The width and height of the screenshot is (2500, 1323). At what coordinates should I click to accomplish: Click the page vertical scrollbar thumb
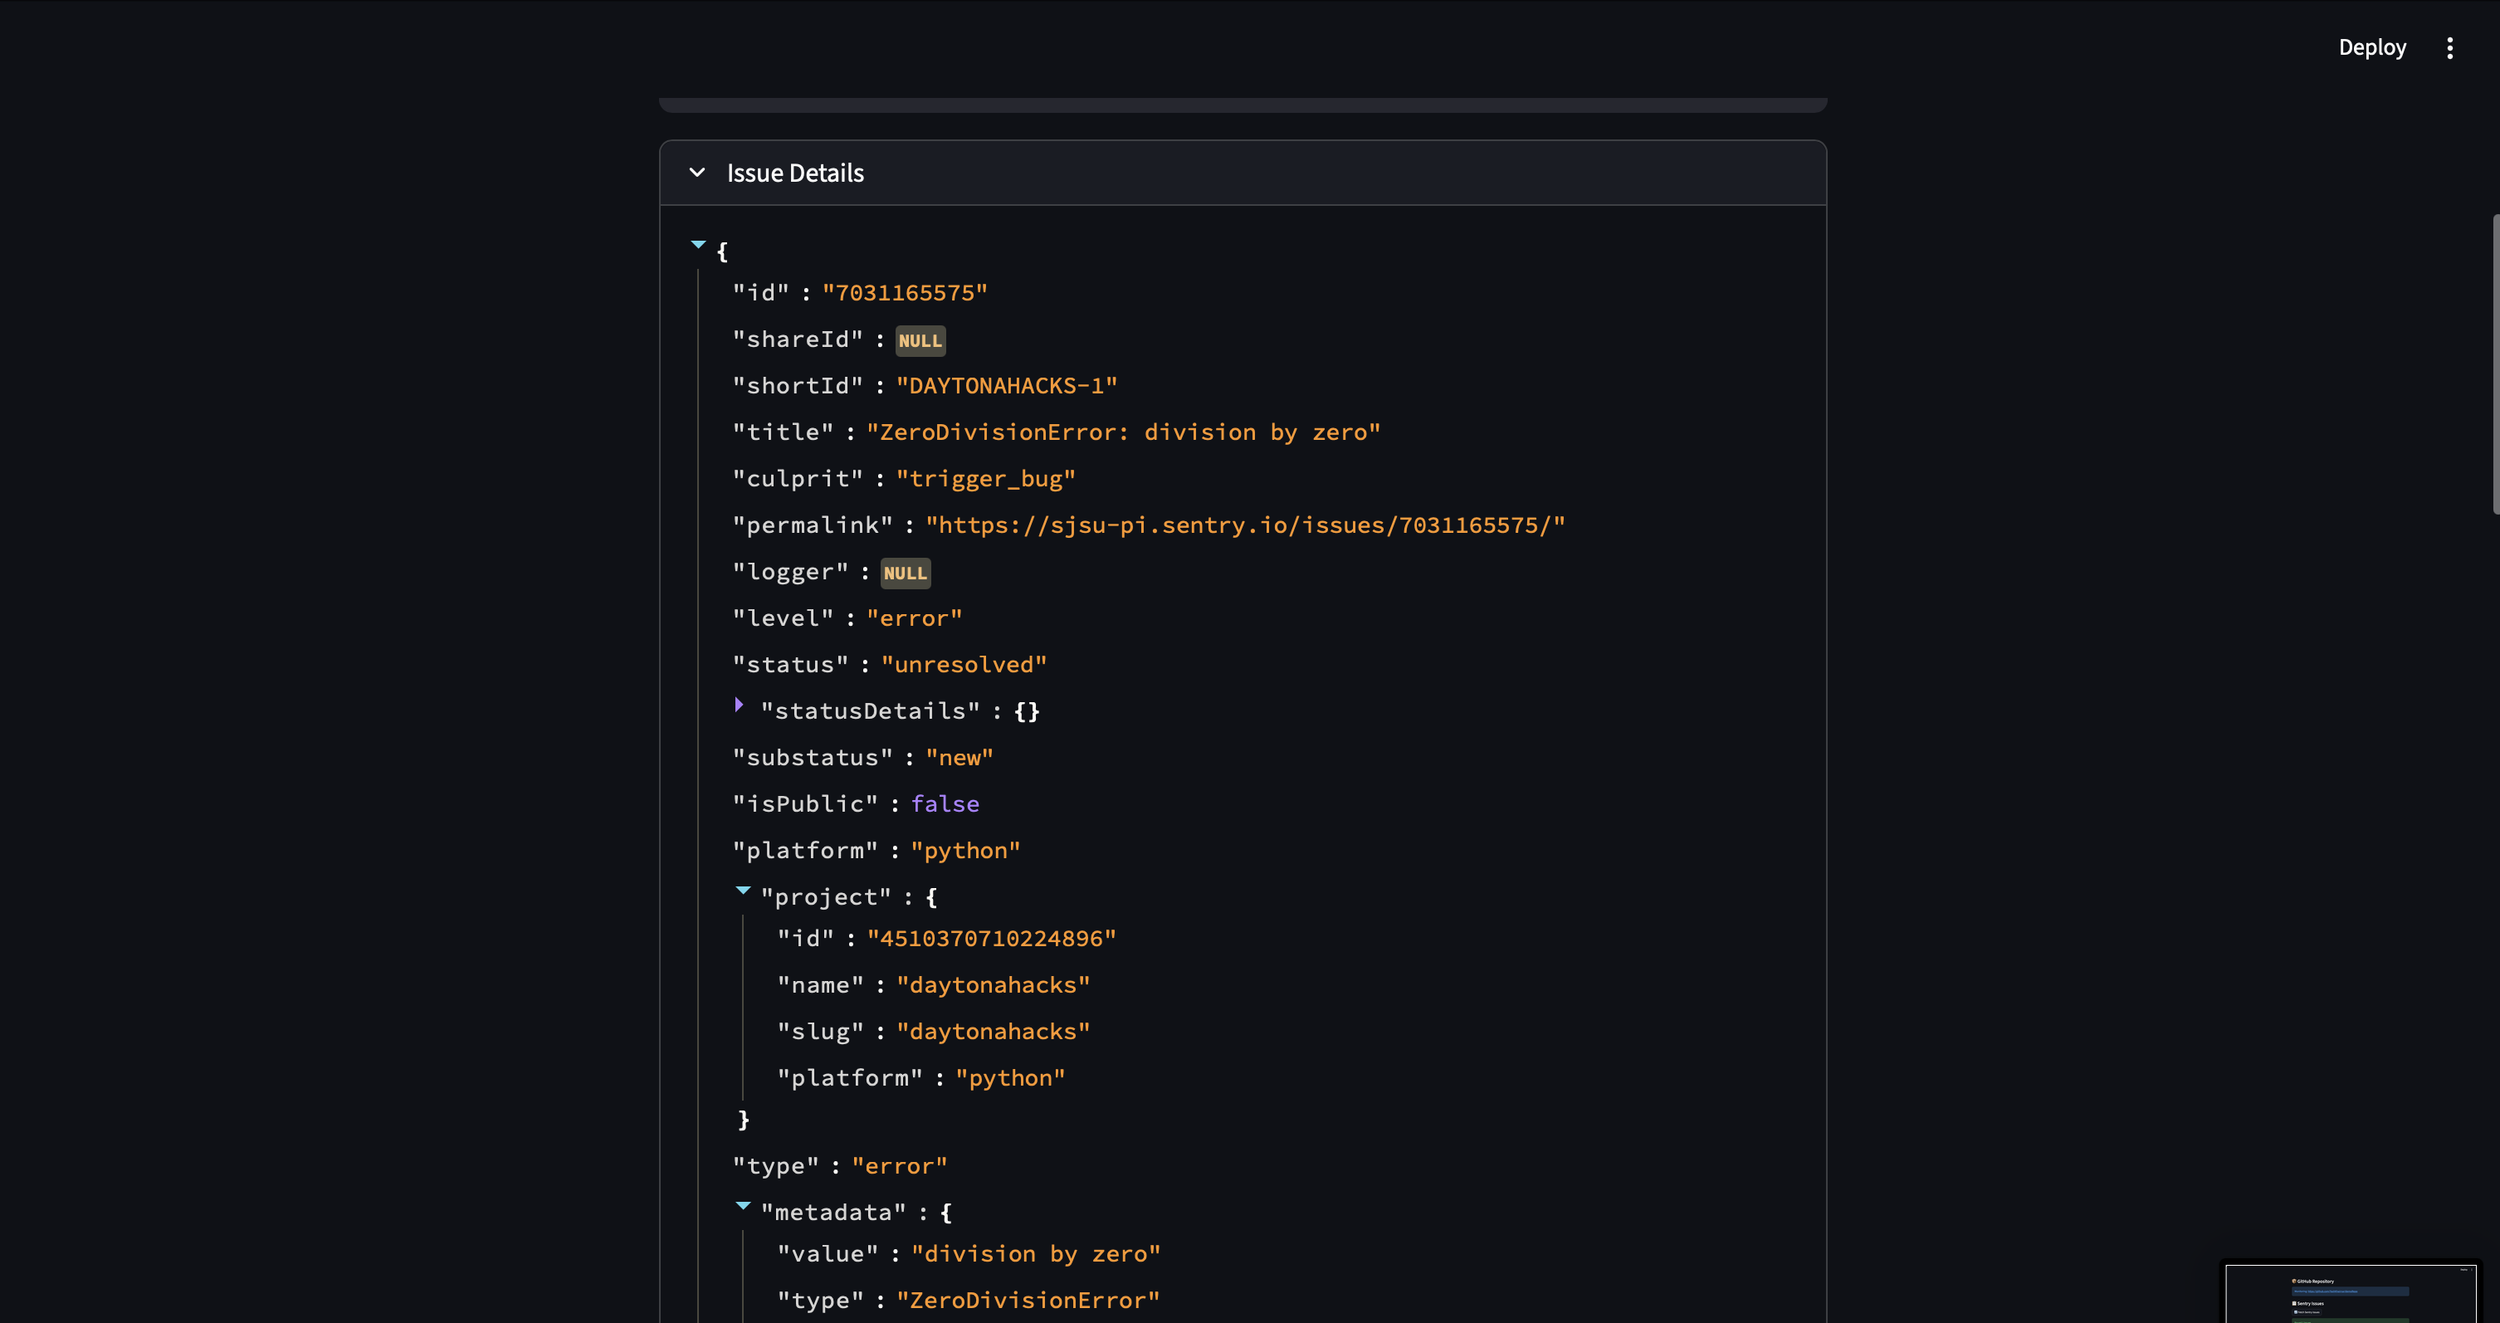(2494, 364)
